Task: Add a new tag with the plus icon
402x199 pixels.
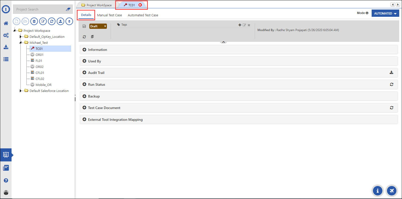Action: click(x=240, y=25)
